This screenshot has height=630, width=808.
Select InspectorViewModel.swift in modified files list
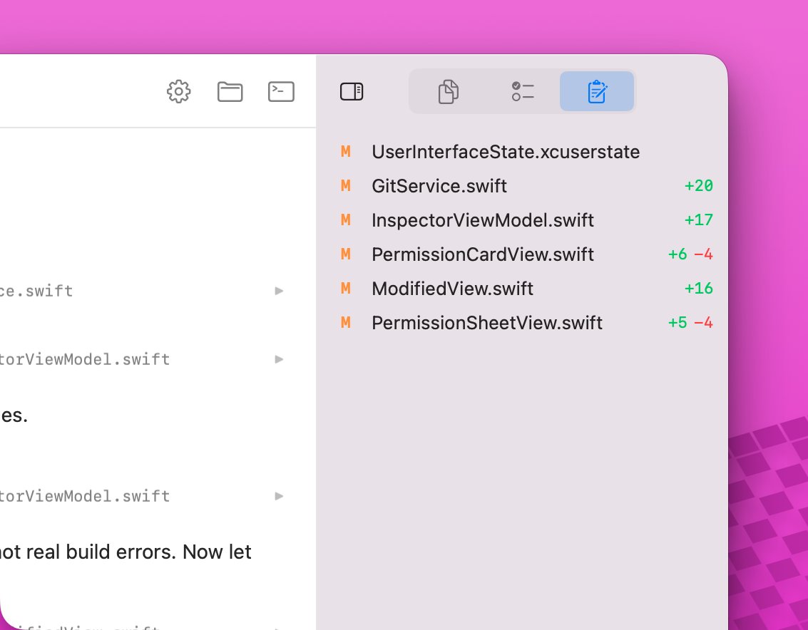pos(526,220)
